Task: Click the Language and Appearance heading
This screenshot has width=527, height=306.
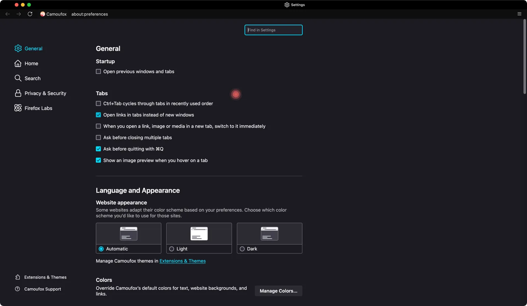Action: (x=138, y=190)
